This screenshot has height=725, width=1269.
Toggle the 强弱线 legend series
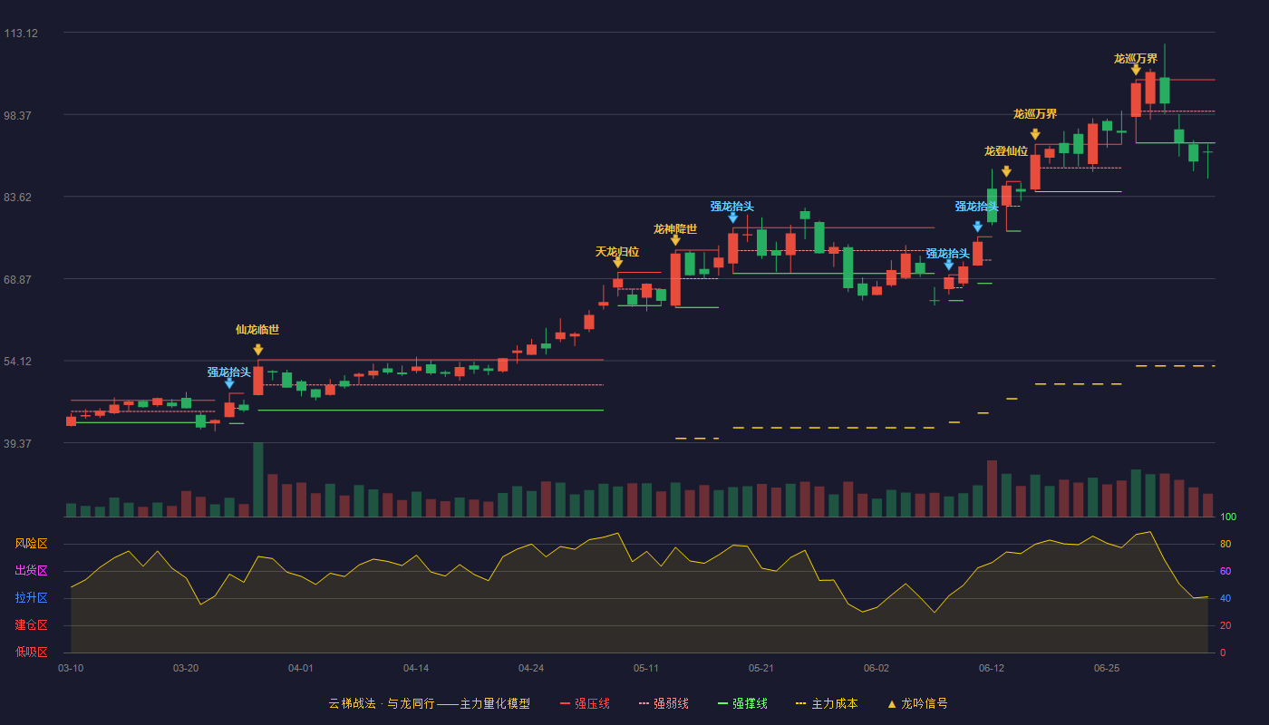point(664,703)
